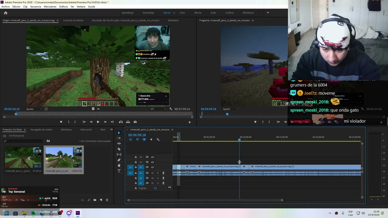The image size is (388, 218).
Task: Select the Razor tool
Action: (119, 149)
